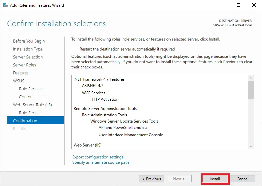Go back with the Previous button
Viewport: 262px width, 186px height.
pyautogui.click(x=151, y=179)
